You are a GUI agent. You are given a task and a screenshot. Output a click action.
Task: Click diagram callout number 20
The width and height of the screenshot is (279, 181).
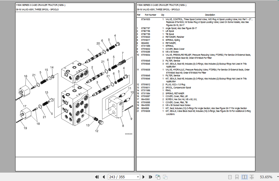98,43
